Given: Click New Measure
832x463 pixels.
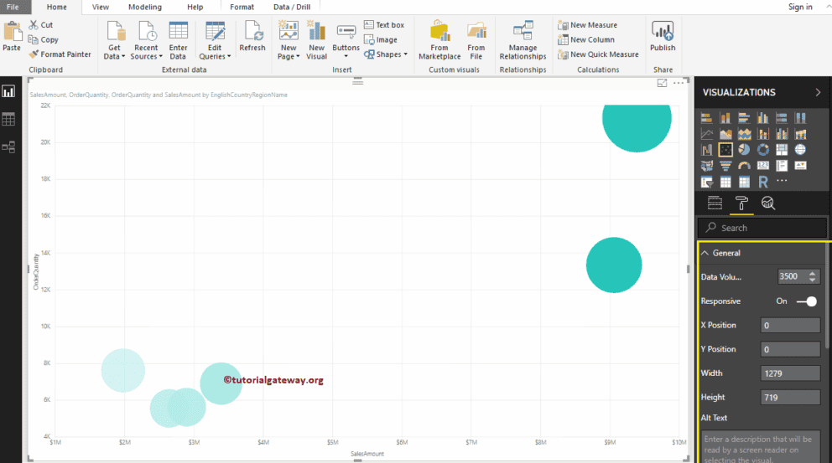Looking at the screenshot, I should [x=587, y=25].
